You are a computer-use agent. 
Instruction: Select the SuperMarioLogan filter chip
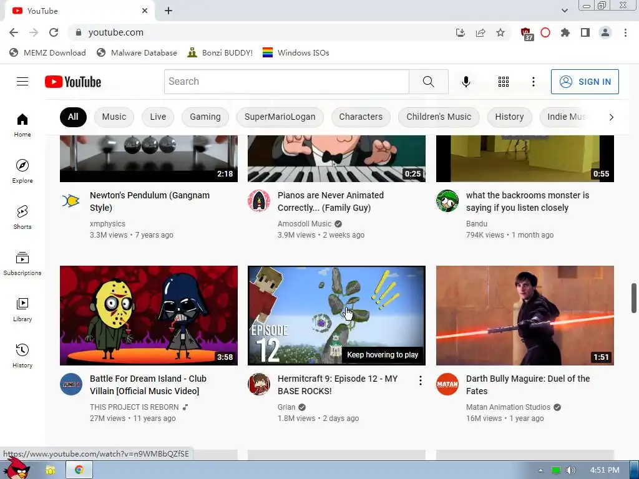[x=280, y=117]
